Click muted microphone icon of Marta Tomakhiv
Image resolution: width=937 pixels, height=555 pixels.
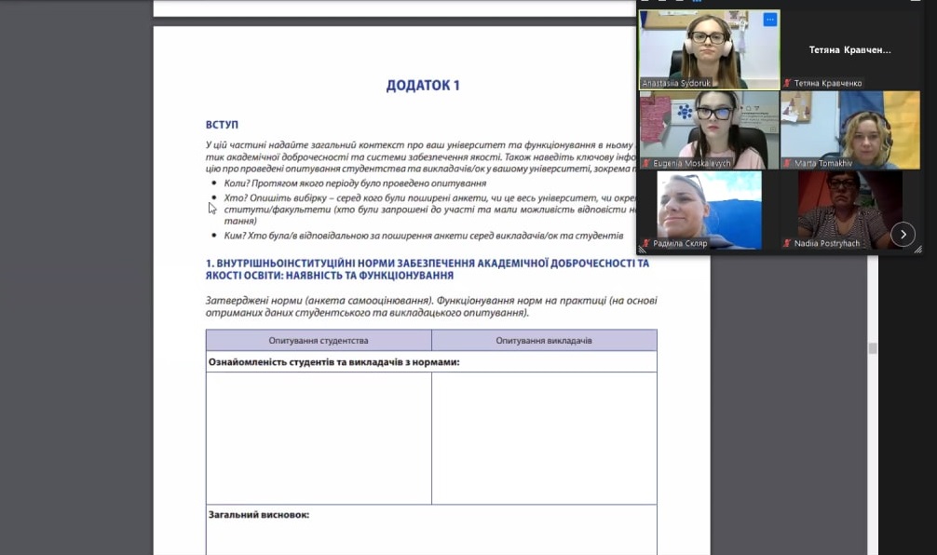tap(787, 163)
